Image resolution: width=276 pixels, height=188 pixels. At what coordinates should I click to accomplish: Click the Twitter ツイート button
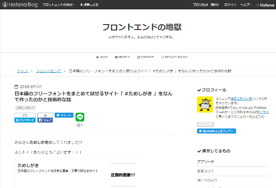(64, 115)
